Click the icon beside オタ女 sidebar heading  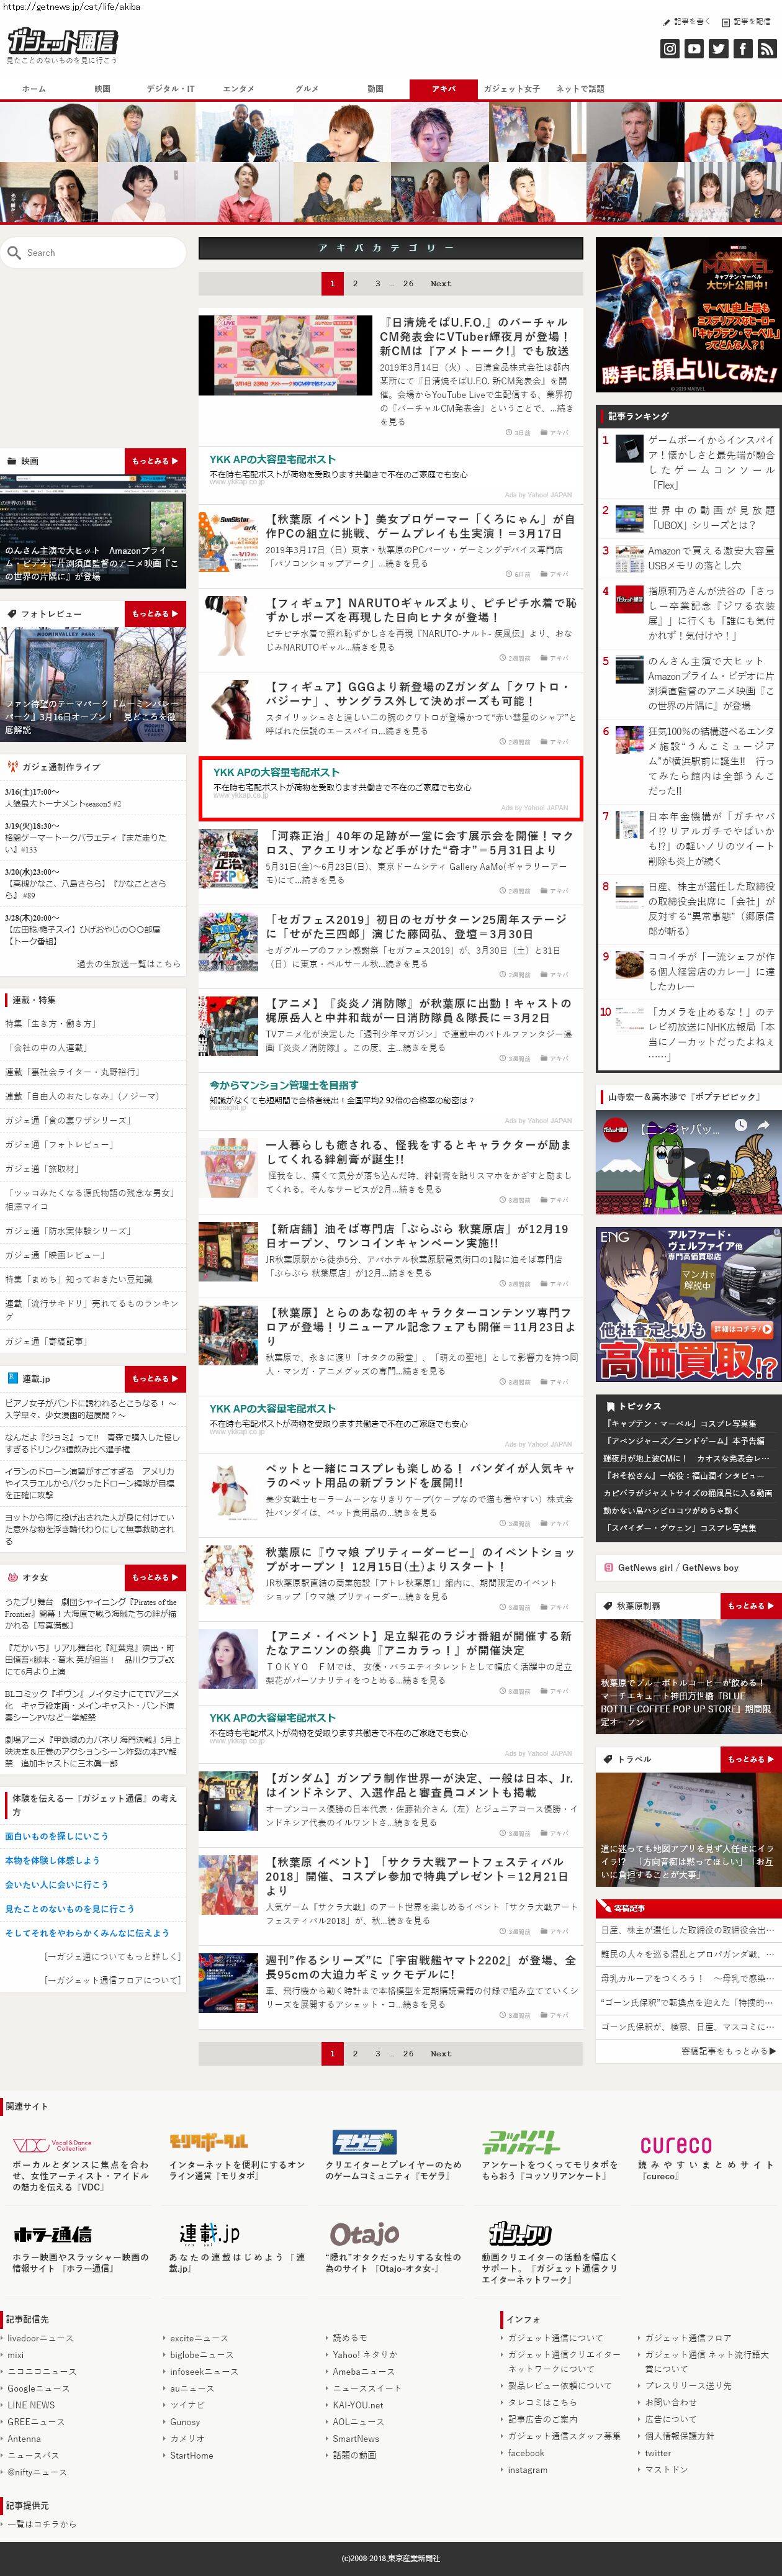(12, 1577)
